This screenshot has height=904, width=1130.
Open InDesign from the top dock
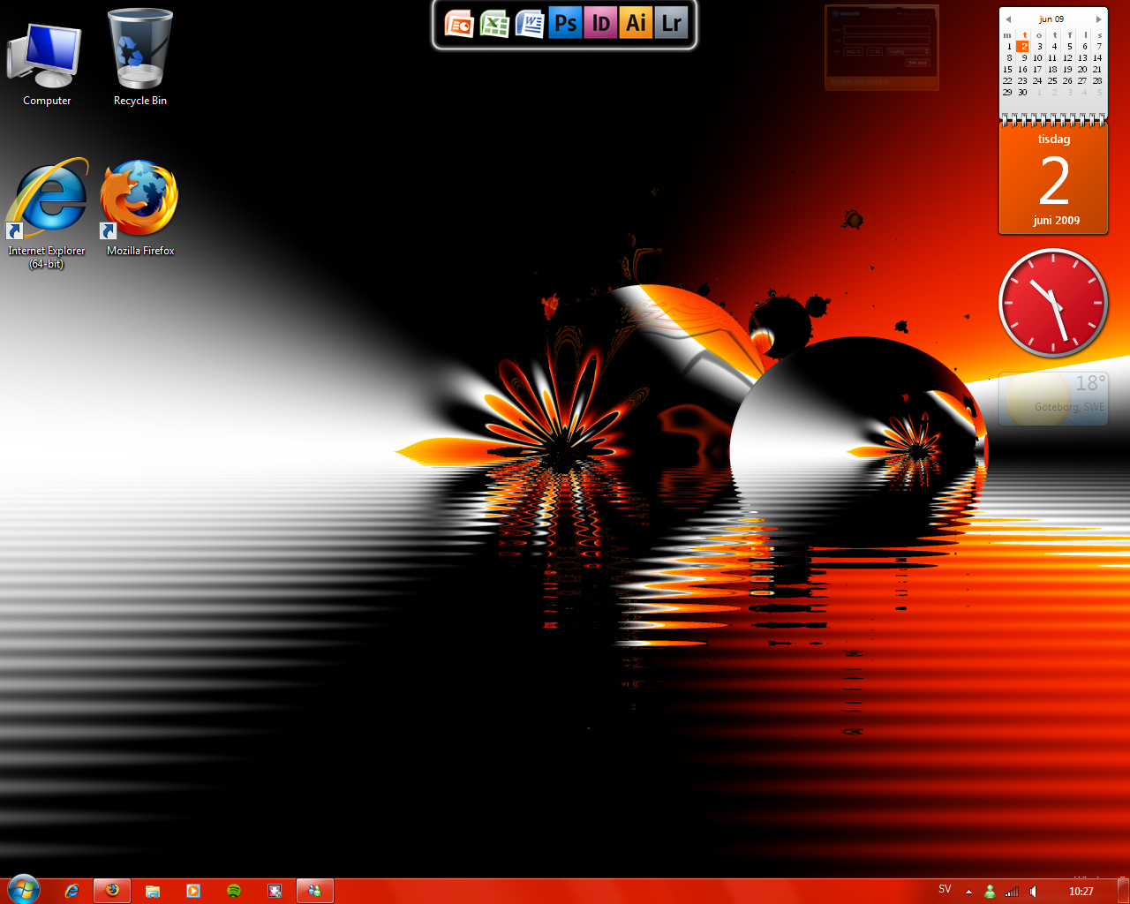[x=600, y=24]
